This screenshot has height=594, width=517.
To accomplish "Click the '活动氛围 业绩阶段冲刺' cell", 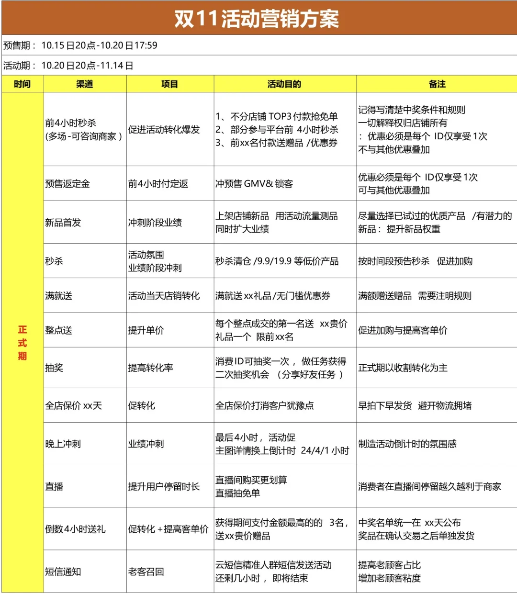I will (x=170, y=261).
